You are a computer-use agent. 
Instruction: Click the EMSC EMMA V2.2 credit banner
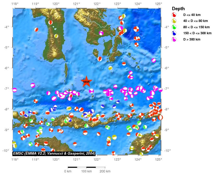tap(54, 154)
